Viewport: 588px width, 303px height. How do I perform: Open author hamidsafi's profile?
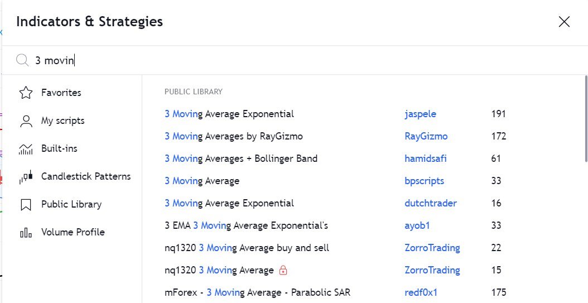click(426, 158)
